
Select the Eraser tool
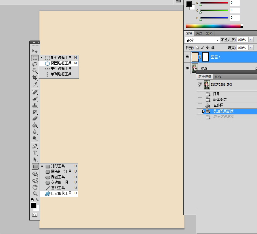coord(35,118)
